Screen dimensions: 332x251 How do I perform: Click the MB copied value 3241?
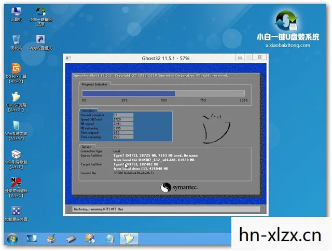123,124
